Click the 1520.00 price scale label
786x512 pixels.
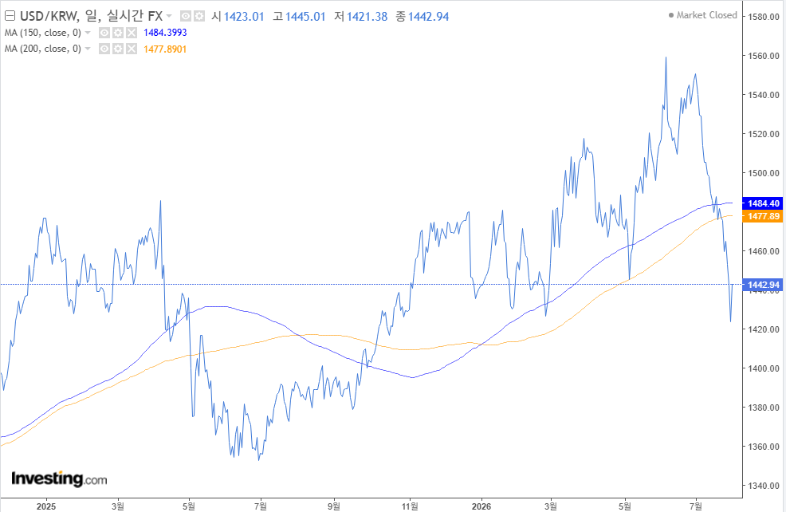764,135
